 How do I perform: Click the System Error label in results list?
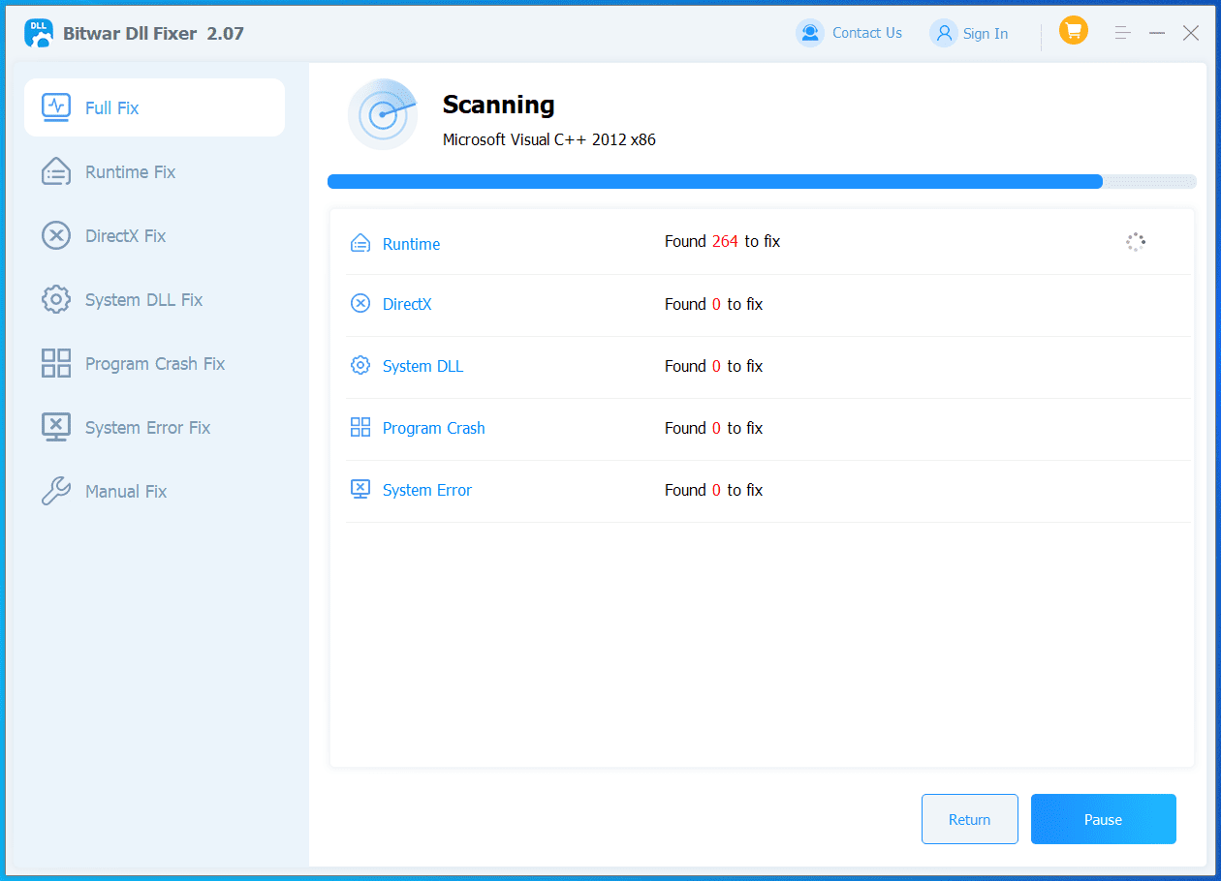[426, 490]
